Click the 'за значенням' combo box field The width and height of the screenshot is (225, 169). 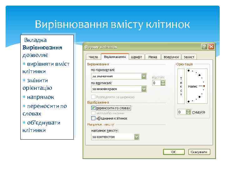119,76
